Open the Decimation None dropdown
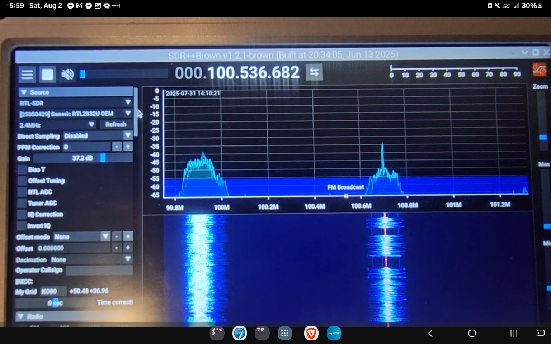The height and width of the screenshot is (344, 551). tap(91, 259)
